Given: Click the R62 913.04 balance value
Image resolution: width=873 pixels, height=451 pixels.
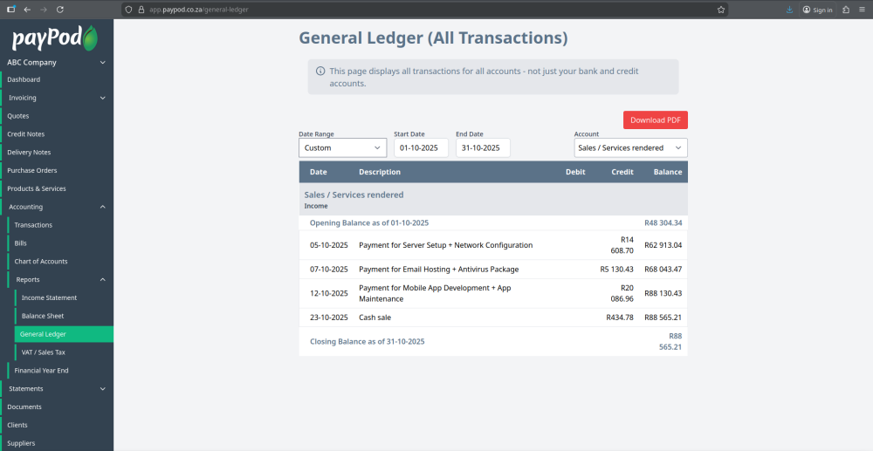Looking at the screenshot, I should pos(663,245).
